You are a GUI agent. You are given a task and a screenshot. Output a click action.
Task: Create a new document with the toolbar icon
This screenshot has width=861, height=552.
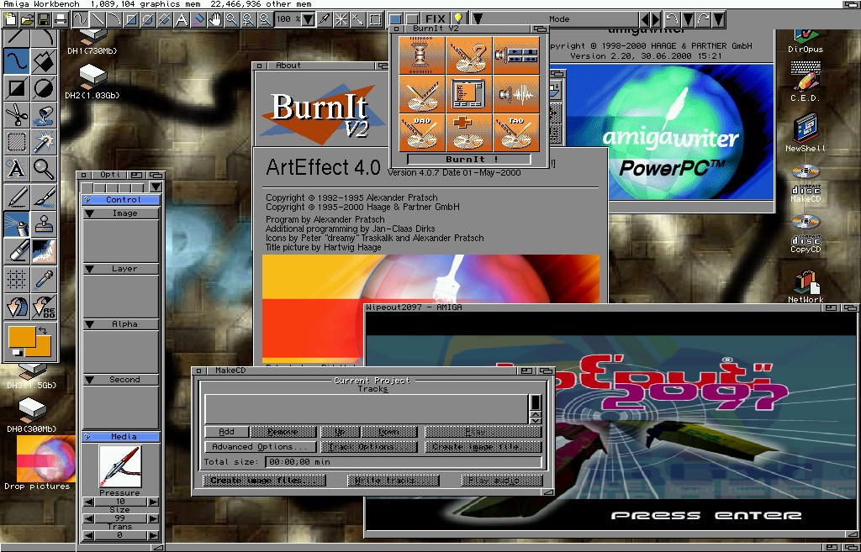pos(10,20)
